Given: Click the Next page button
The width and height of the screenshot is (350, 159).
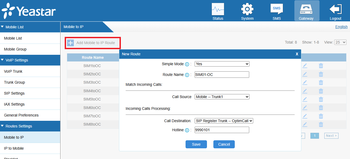Looking at the screenshot, I should pyautogui.click(x=331, y=136).
